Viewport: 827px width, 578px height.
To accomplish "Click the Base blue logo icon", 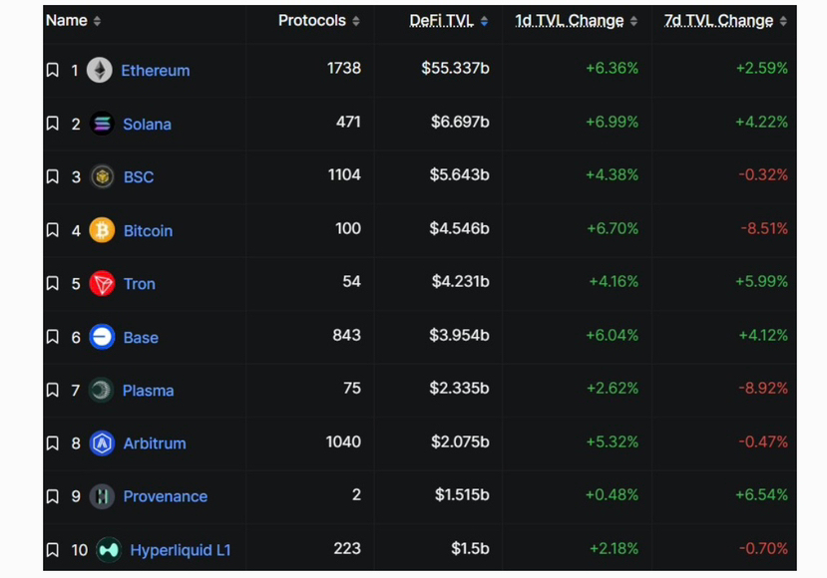I will [x=102, y=337].
